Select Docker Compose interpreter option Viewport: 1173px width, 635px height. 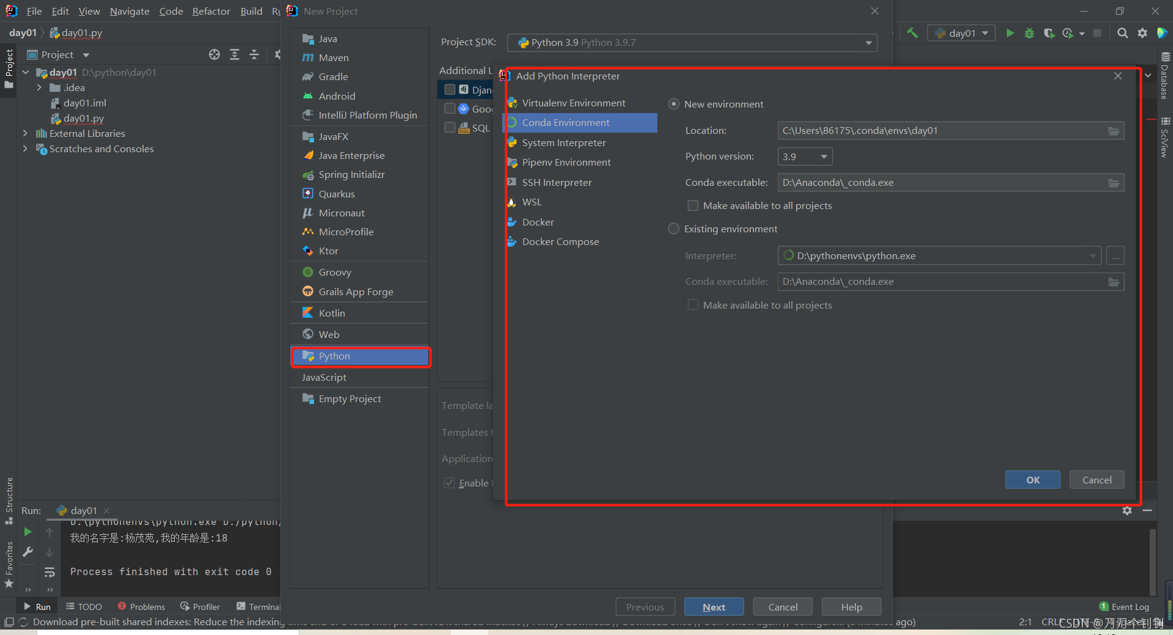click(x=560, y=241)
